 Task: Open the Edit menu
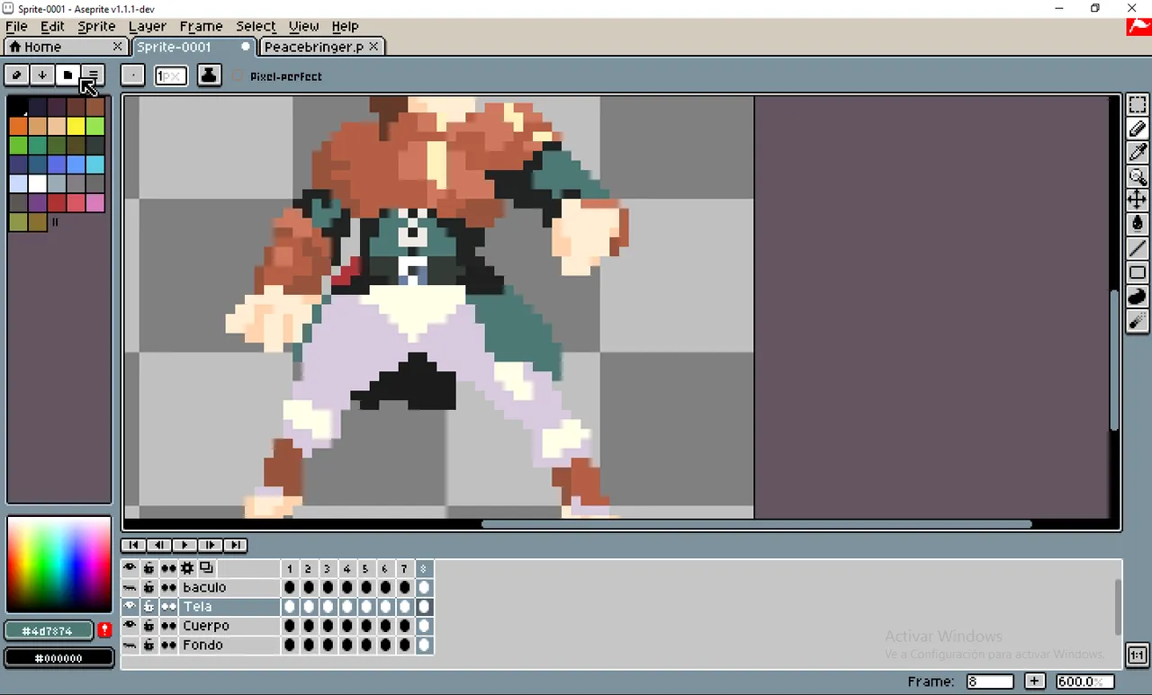coord(52,26)
